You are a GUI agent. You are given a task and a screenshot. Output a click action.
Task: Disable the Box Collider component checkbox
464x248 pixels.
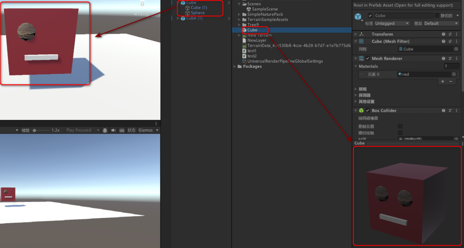368,111
